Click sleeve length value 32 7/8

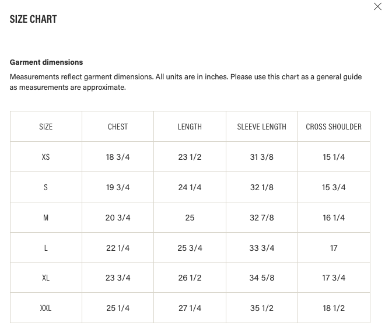pyautogui.click(x=262, y=218)
